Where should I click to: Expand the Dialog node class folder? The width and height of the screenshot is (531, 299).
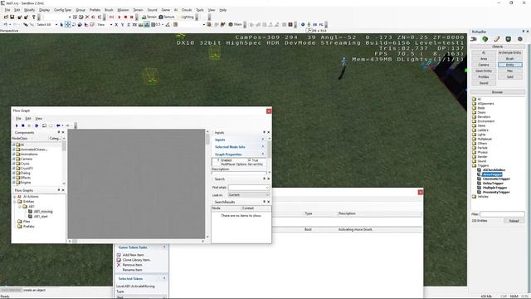[x=13, y=173]
